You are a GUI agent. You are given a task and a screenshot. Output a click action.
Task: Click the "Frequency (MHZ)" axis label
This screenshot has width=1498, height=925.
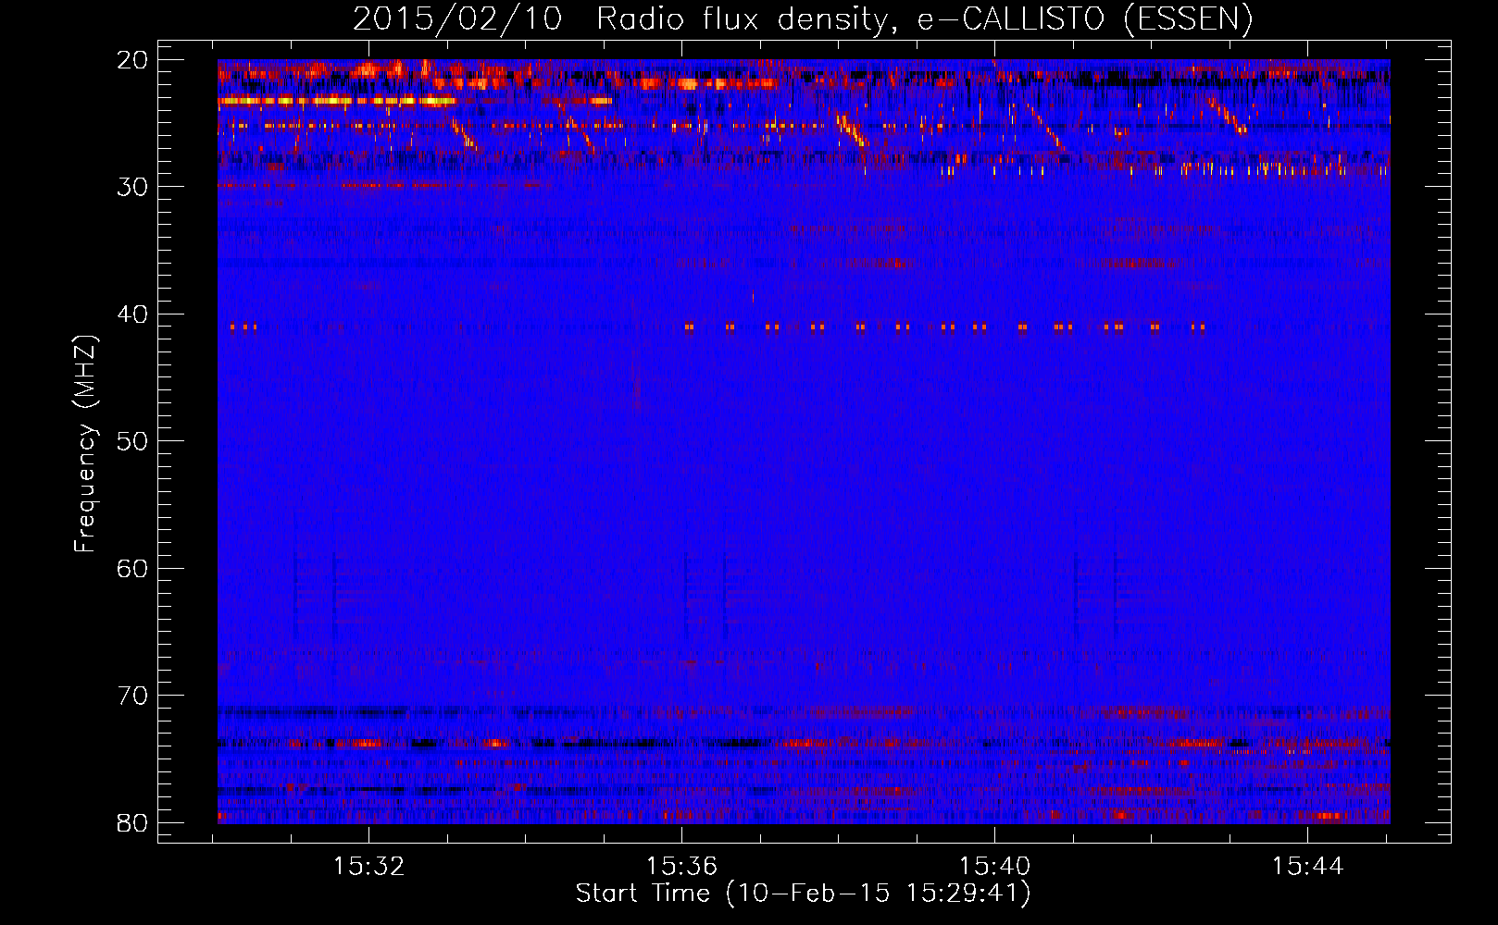click(85, 444)
